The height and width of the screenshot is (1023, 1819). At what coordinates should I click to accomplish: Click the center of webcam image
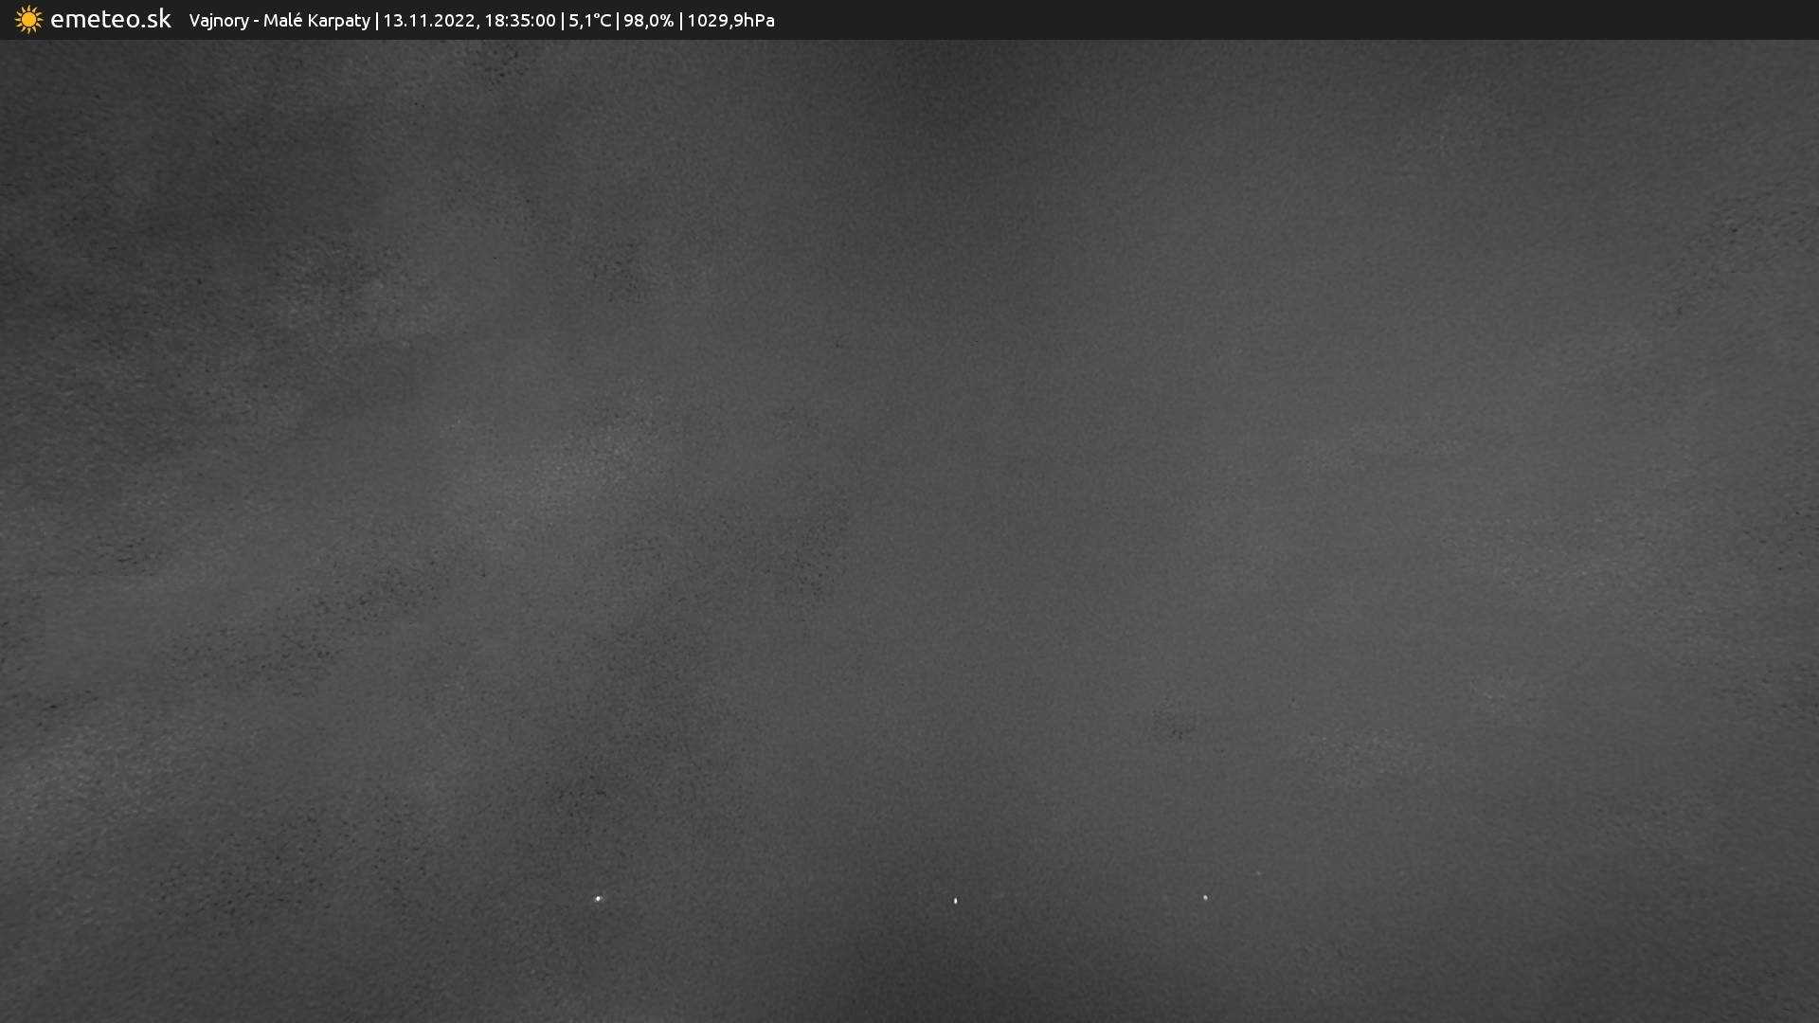[x=909, y=530]
